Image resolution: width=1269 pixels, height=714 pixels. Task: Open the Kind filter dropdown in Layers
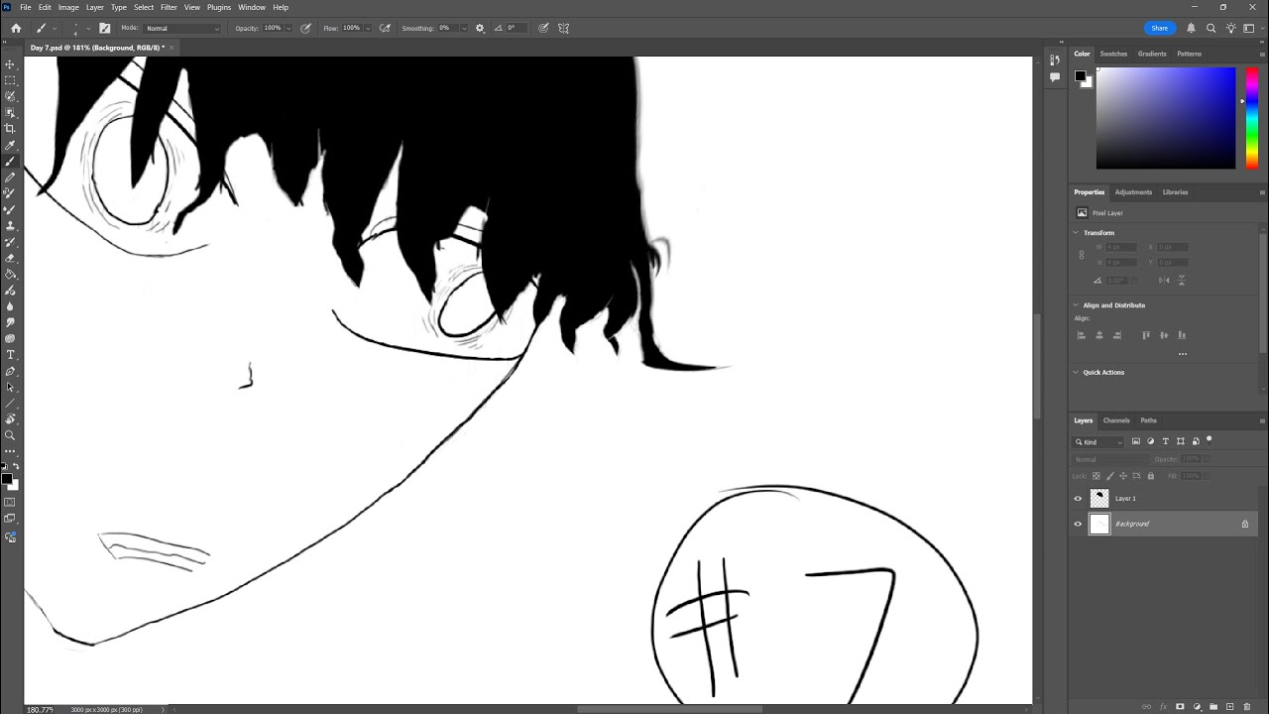tap(1099, 441)
